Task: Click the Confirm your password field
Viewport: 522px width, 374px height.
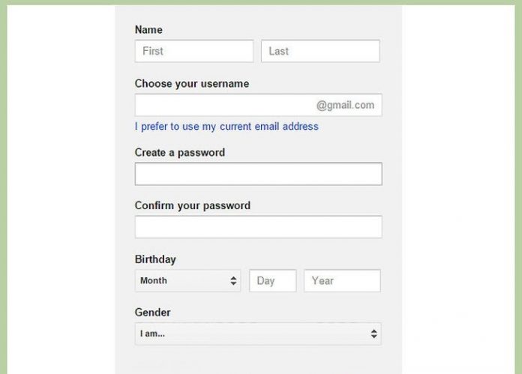Action: (258, 227)
